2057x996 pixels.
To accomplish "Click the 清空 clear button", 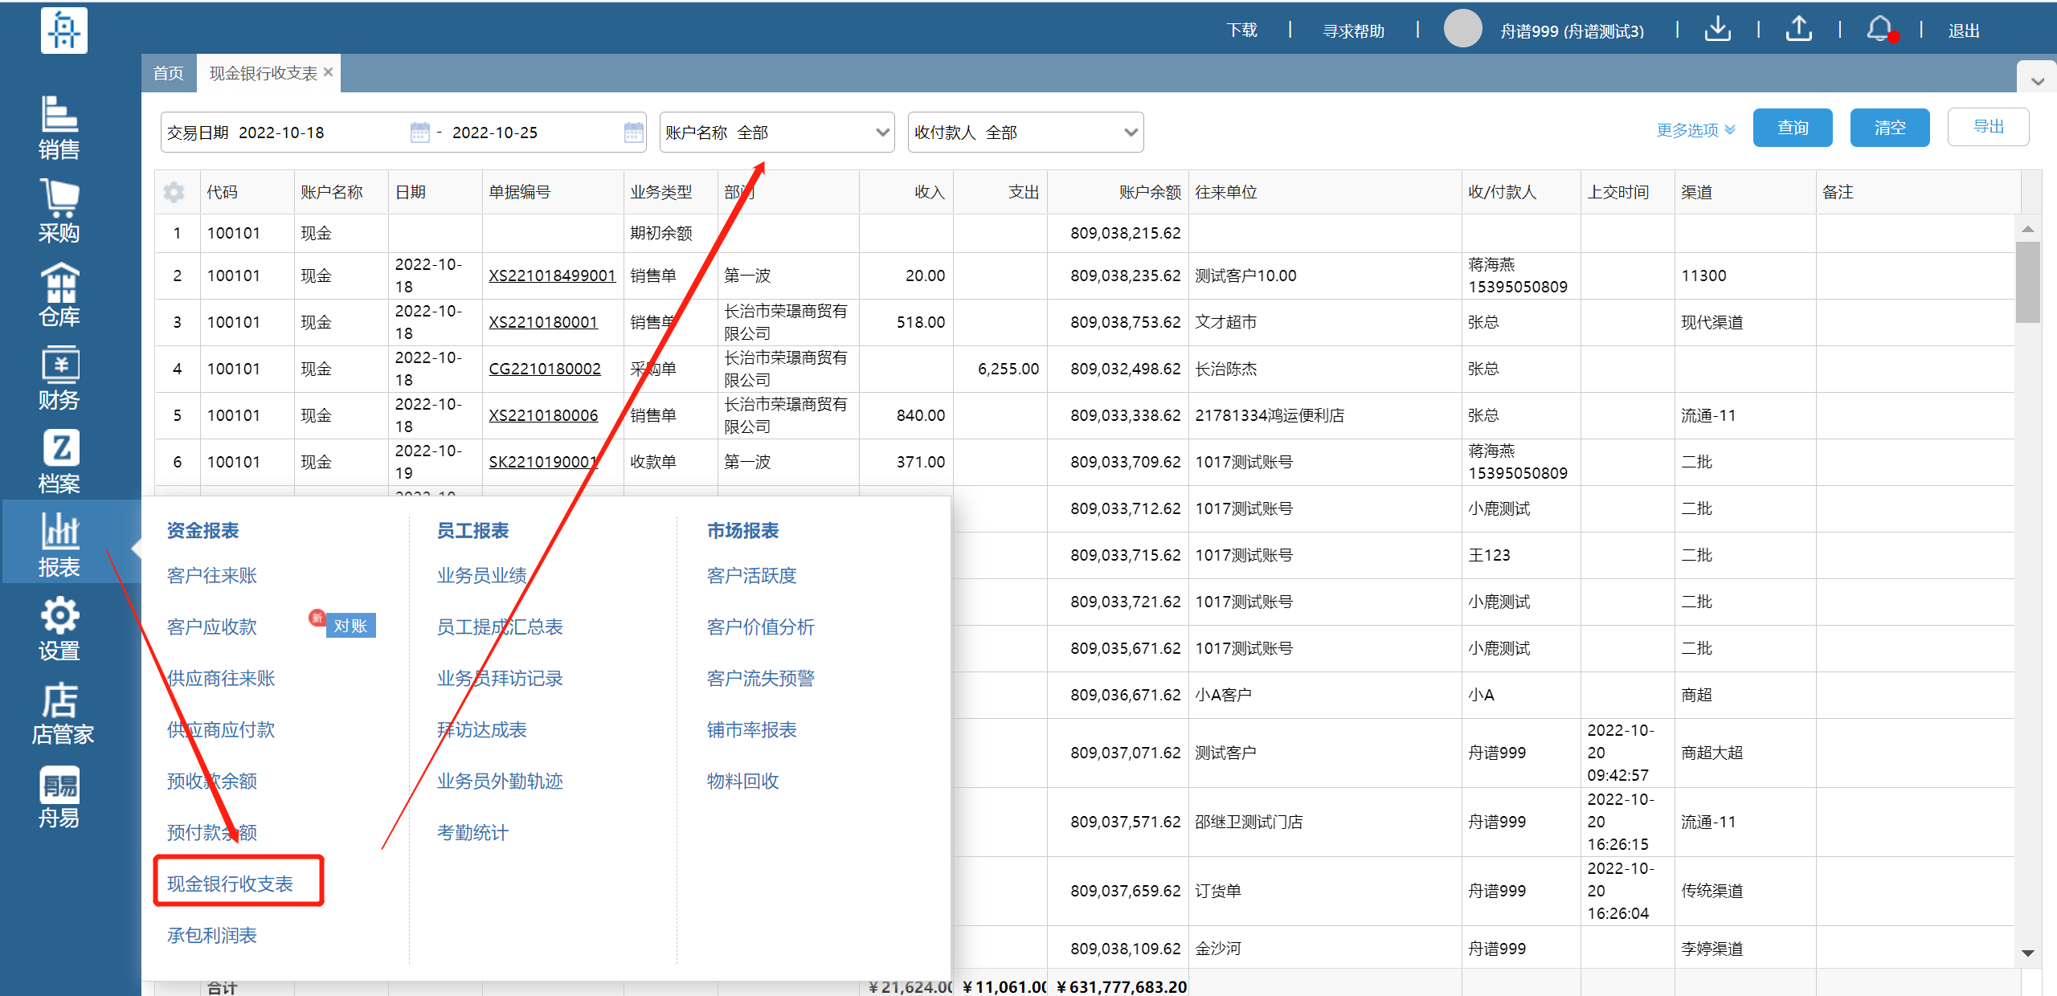I will point(1890,128).
